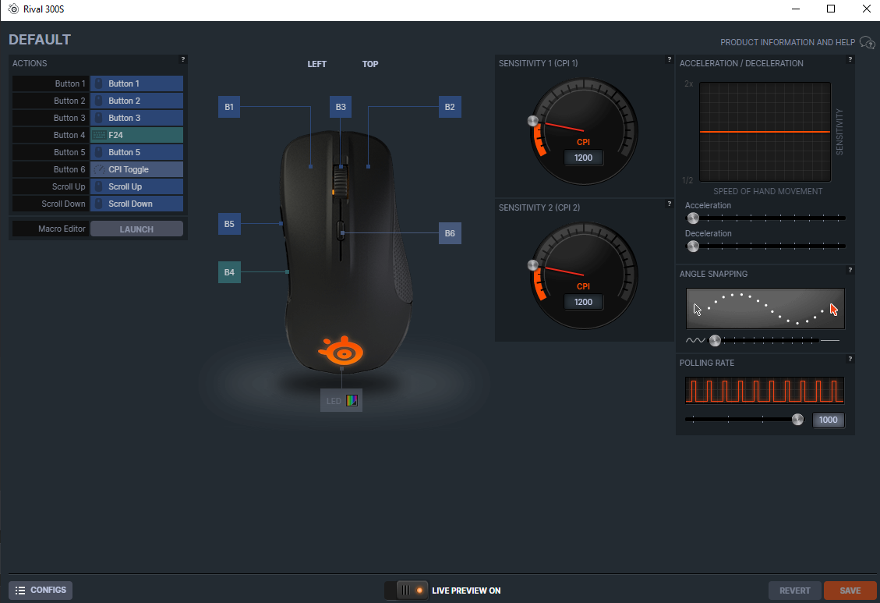The image size is (880, 603).
Task: Click the Angle Snapping slider handle
Action: tap(715, 340)
